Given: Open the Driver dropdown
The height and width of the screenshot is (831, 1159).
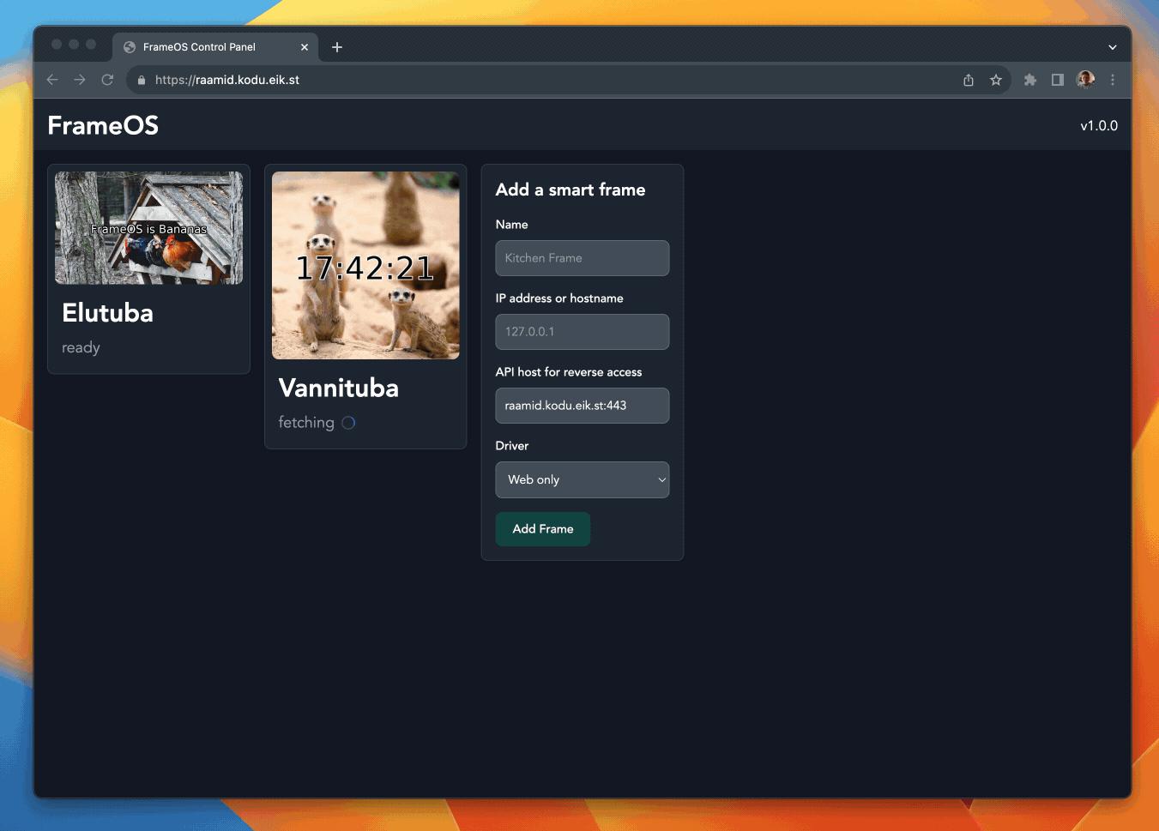Looking at the screenshot, I should click(x=582, y=479).
